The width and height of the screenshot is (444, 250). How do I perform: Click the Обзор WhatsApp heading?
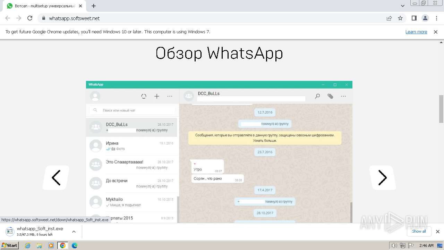pos(219,53)
